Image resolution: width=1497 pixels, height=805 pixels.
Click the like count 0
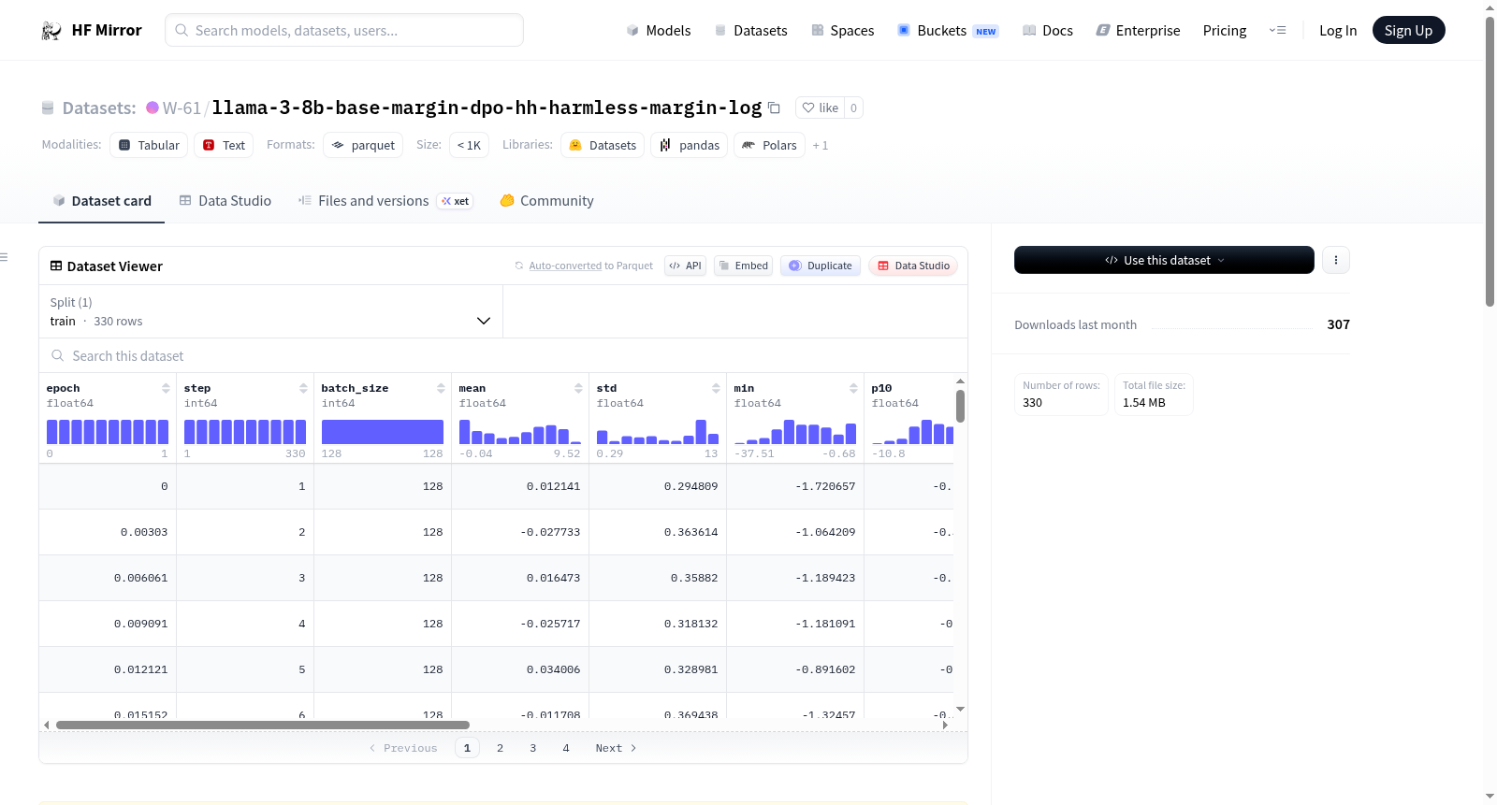tap(853, 108)
